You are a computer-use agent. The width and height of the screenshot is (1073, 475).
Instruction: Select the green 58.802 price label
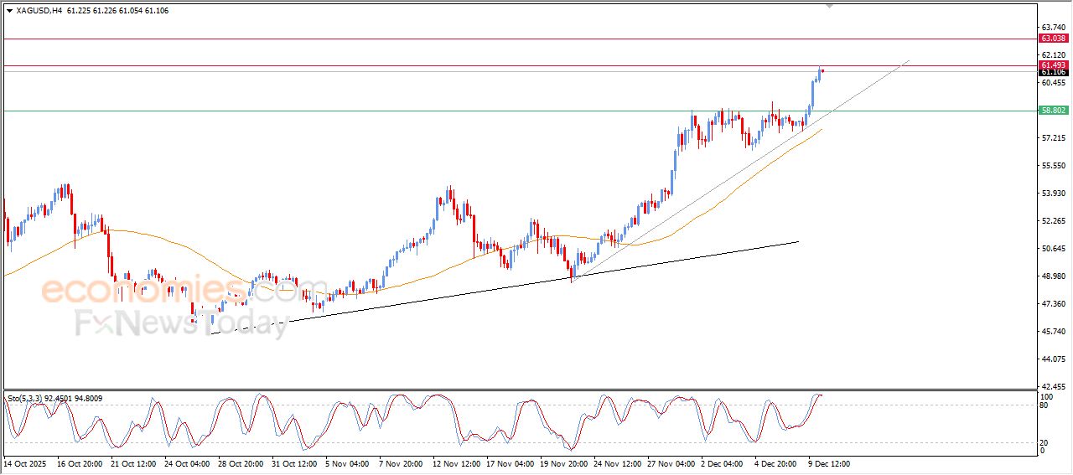1053,111
